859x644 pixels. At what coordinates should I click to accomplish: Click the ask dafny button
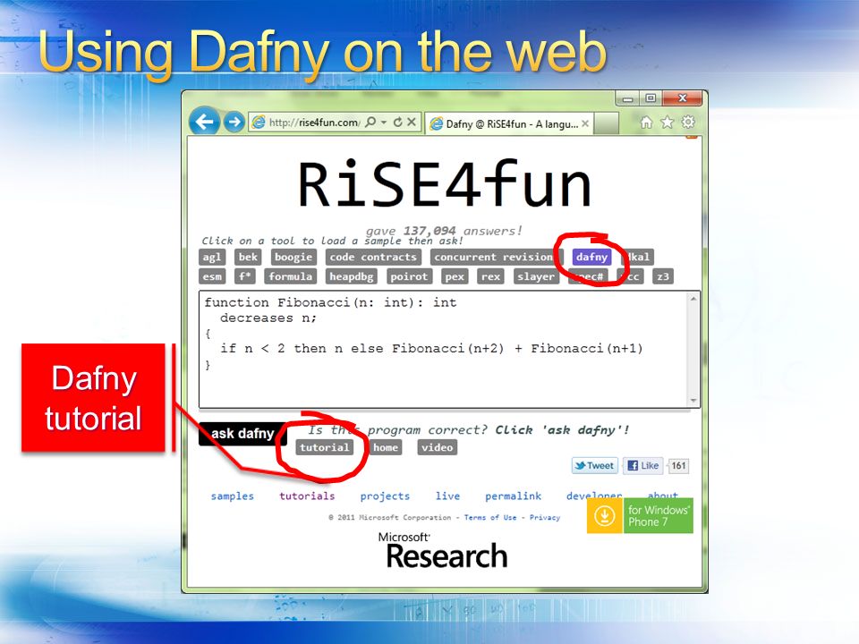(x=242, y=434)
